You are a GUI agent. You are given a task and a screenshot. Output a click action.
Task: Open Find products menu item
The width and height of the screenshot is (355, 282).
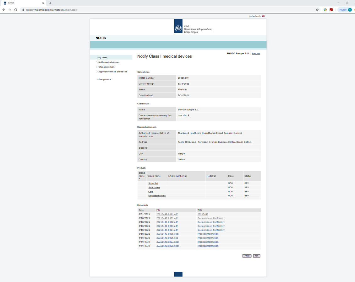click(105, 80)
